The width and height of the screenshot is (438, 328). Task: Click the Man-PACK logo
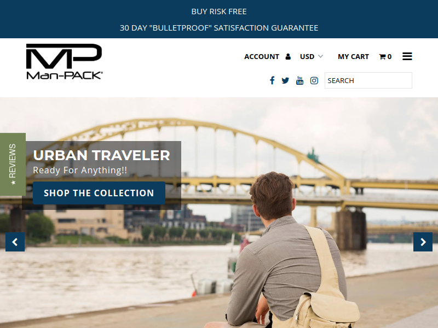pyautogui.click(x=65, y=61)
